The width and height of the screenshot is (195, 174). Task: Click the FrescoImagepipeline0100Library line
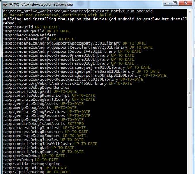[x=77, y=67]
